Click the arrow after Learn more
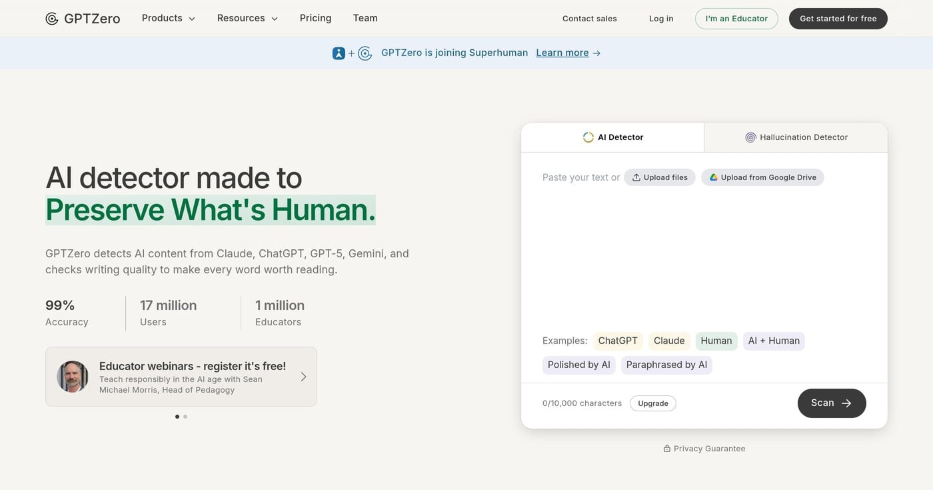Image resolution: width=933 pixels, height=490 pixels. coord(596,53)
